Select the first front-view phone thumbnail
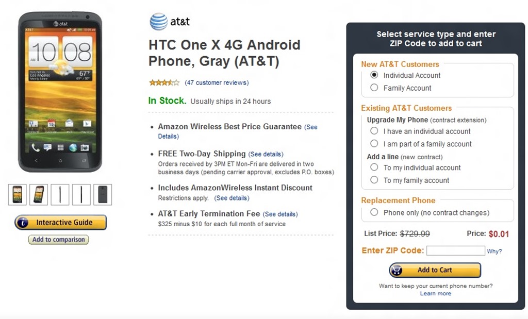The height and width of the screenshot is (319, 528). click(17, 194)
